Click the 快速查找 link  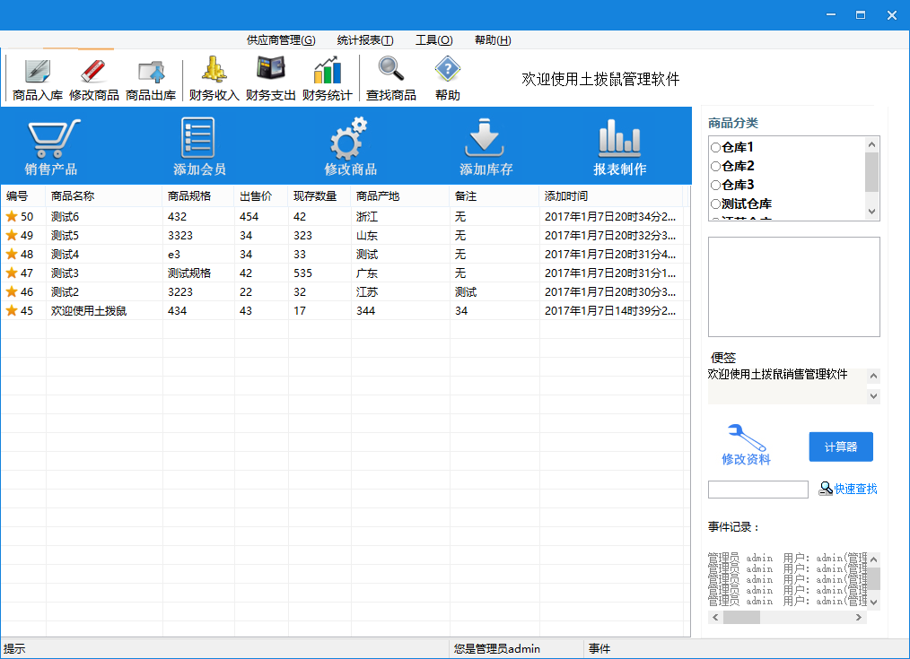[x=854, y=489]
